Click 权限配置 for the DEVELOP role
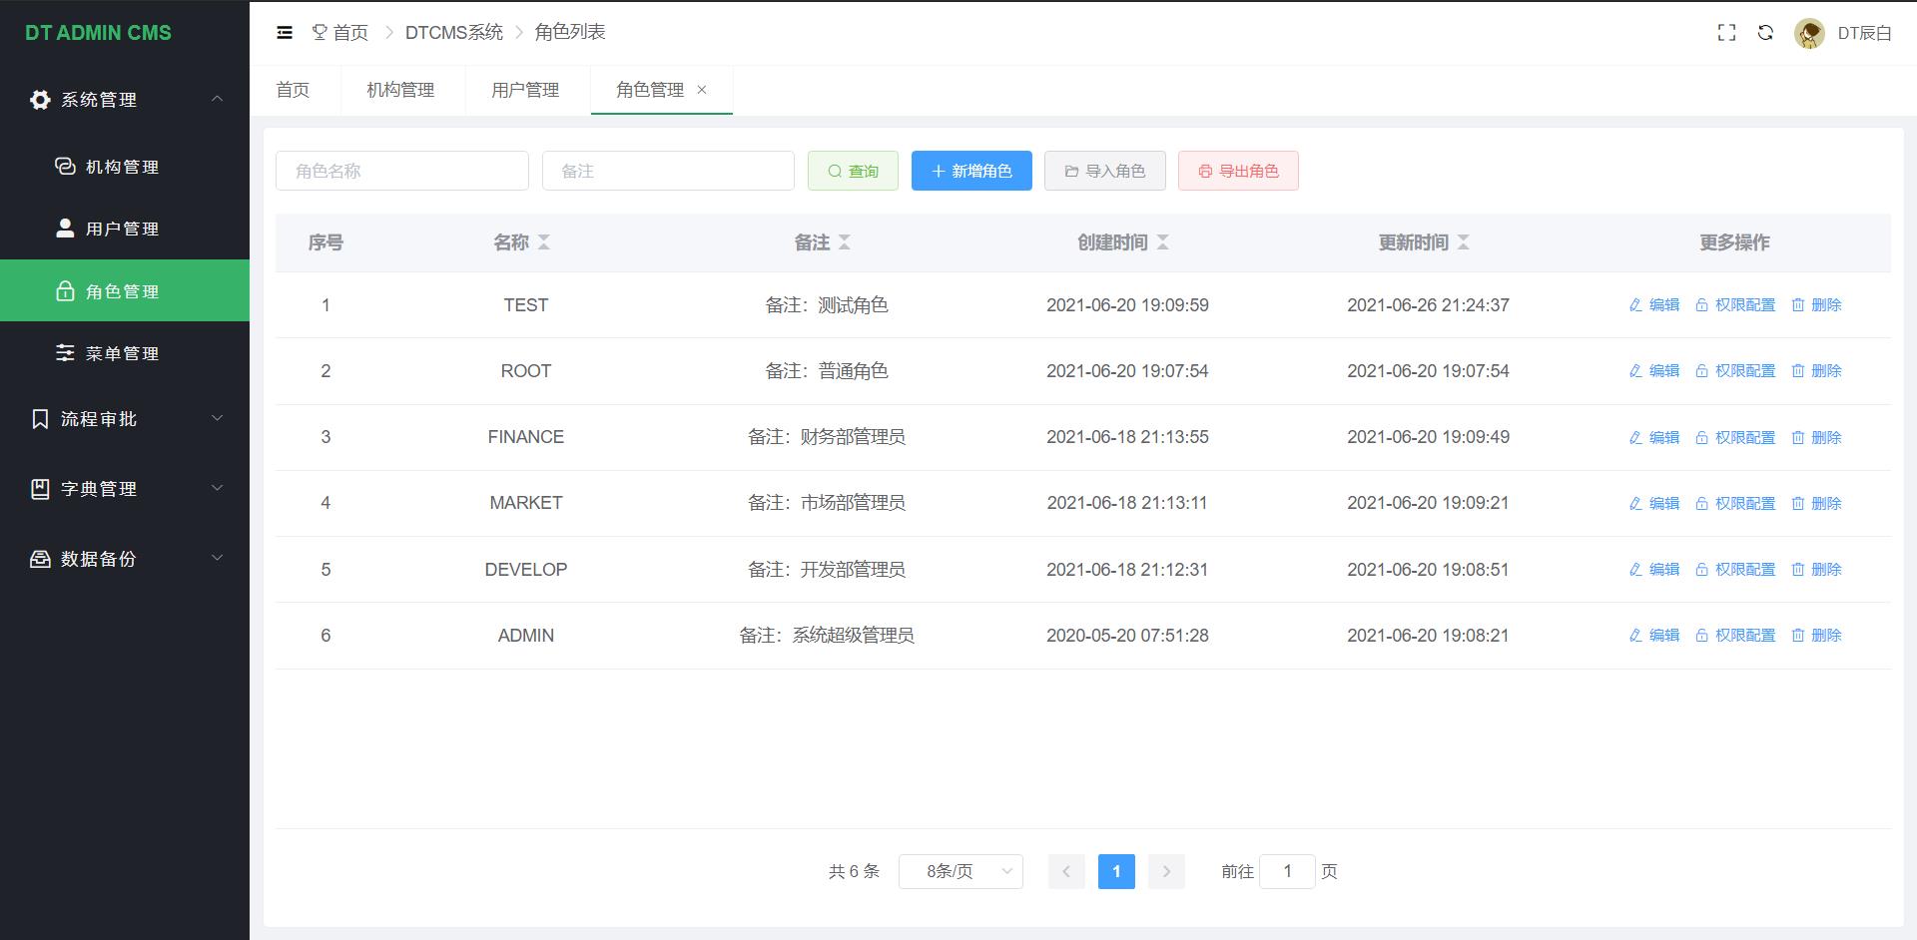Viewport: 1917px width, 940px height. (1735, 570)
